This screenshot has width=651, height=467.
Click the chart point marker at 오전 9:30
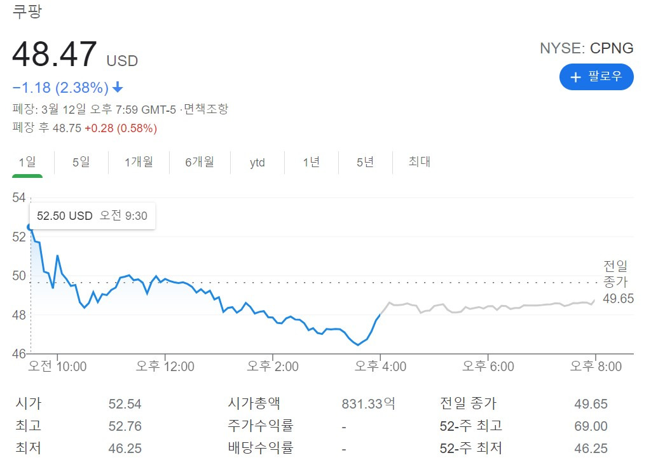30,227
